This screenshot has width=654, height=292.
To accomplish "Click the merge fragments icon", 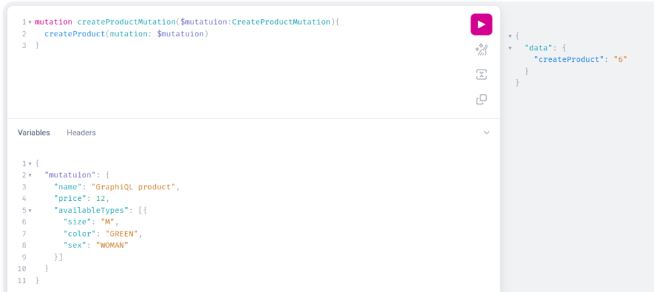I will pos(482,75).
